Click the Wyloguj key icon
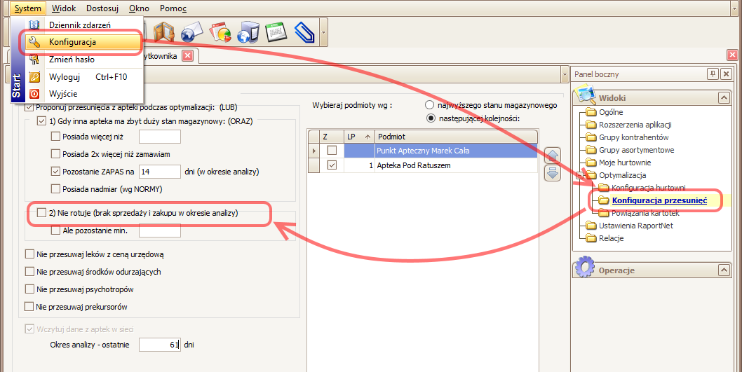 34,76
